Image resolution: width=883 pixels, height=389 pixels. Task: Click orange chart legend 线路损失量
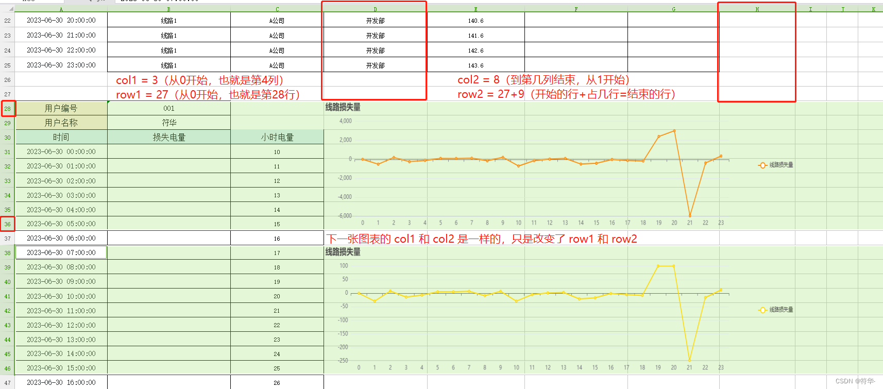(776, 165)
